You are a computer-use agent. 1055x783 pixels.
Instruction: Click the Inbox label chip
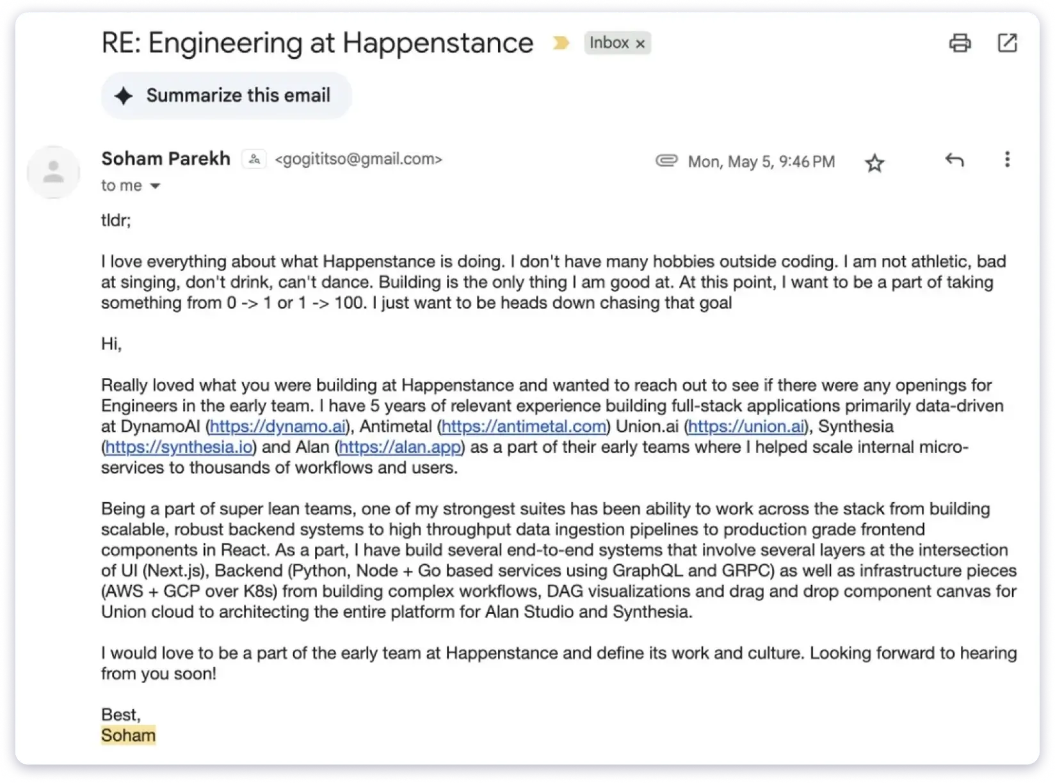tap(611, 43)
